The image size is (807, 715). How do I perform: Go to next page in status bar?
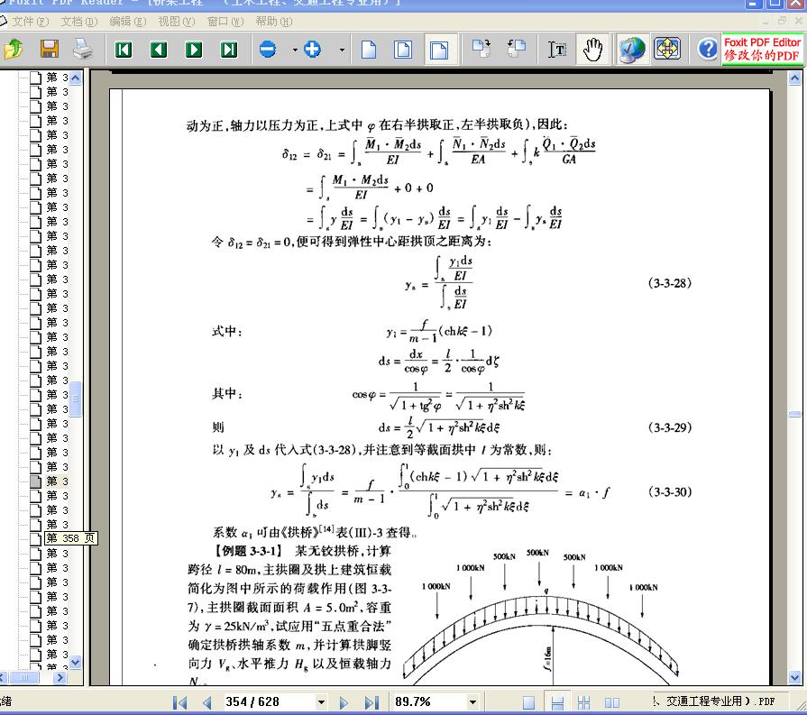(344, 702)
